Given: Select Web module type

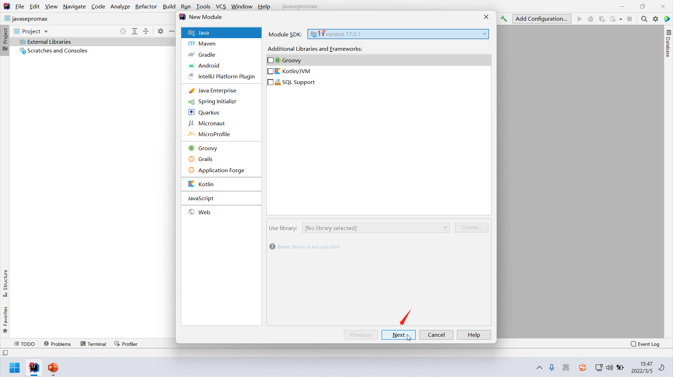Looking at the screenshot, I should click(x=221, y=212).
